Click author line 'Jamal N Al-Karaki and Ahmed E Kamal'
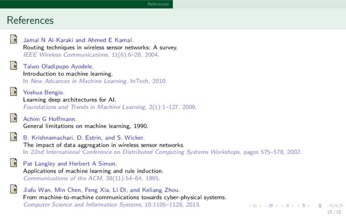Image resolution: width=346 pixels, height=216 pixels. (78, 40)
